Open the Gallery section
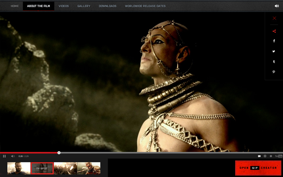The image size is (283, 177). 84,6
